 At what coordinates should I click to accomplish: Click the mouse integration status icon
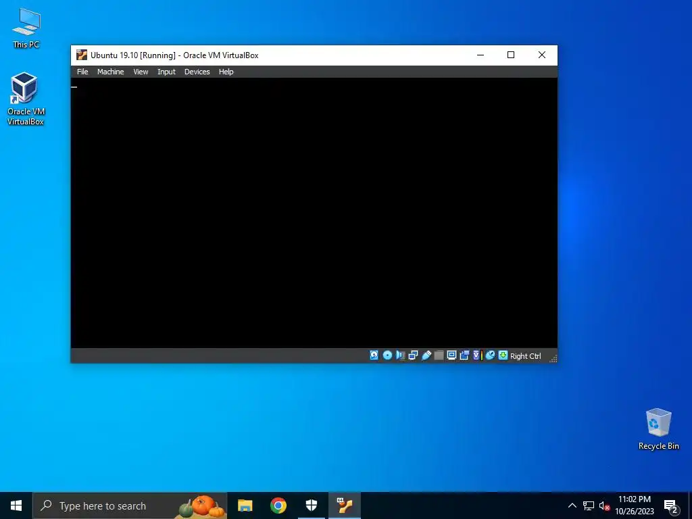490,355
